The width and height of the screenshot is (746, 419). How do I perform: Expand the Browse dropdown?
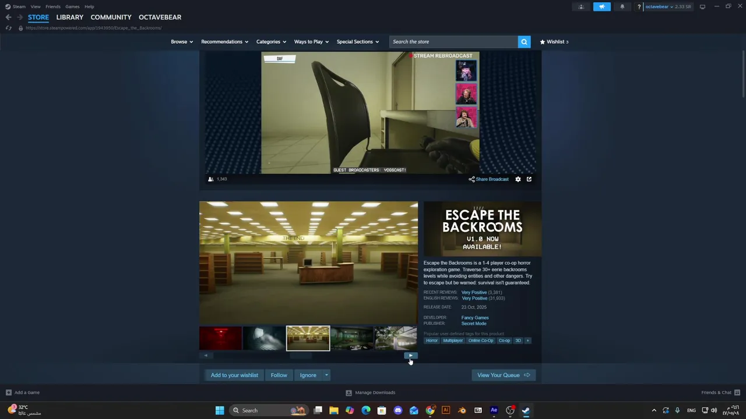pos(182,42)
